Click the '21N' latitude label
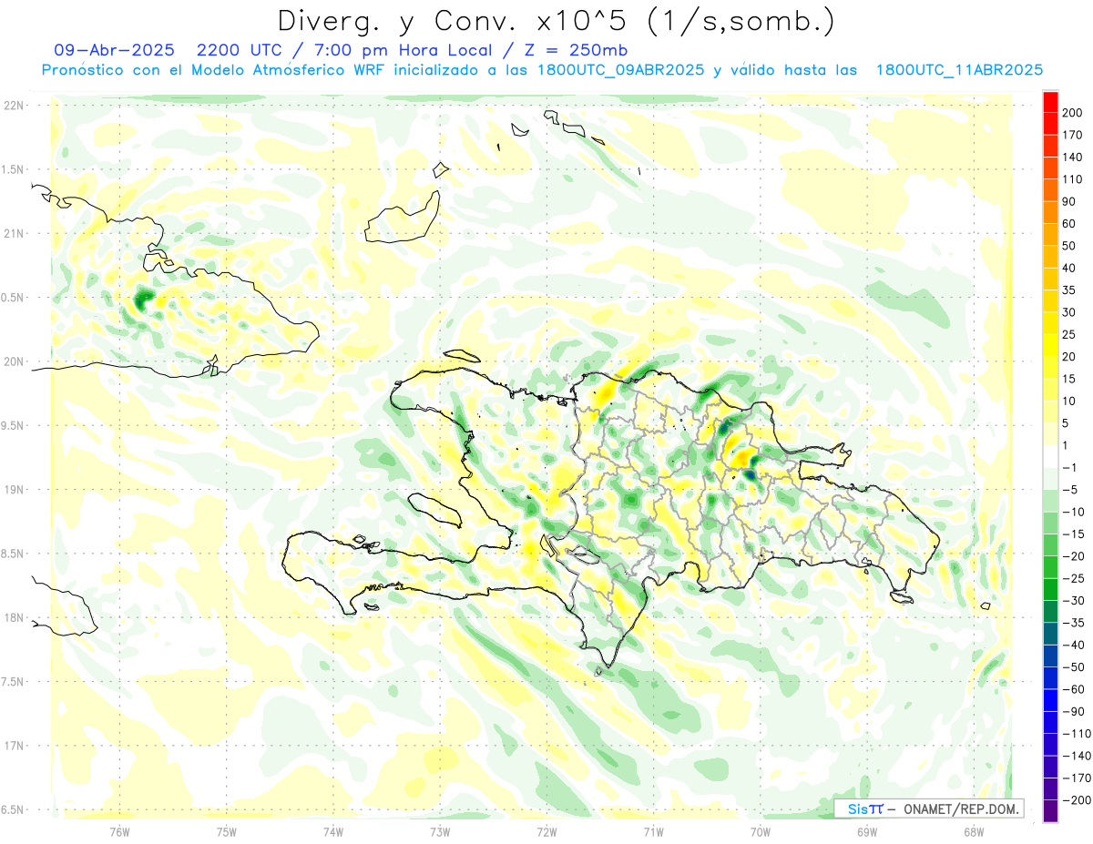The height and width of the screenshot is (844, 1093). (x=13, y=233)
